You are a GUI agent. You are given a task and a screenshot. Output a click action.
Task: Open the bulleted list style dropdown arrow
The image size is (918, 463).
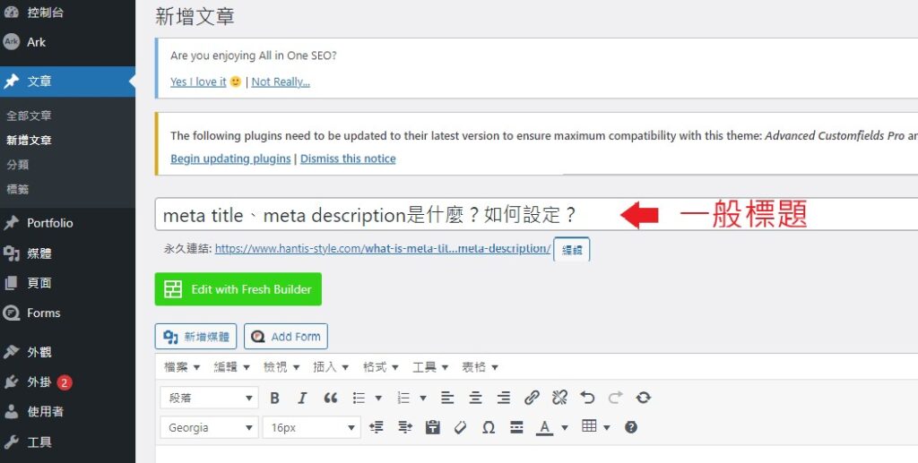(378, 399)
